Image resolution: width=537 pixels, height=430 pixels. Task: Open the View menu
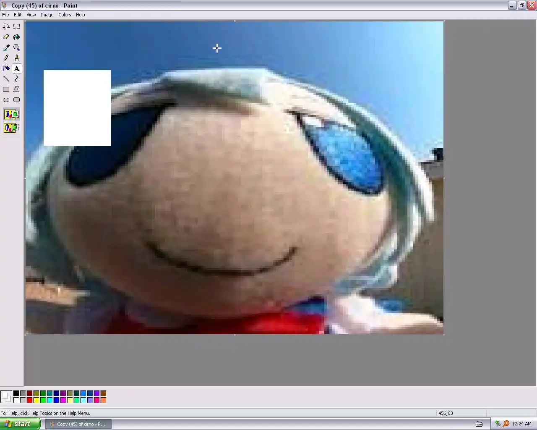pyautogui.click(x=31, y=15)
